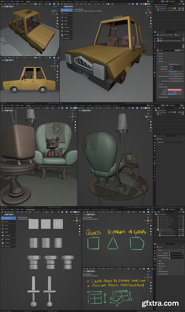The width and height of the screenshot is (185, 312).
Task: Pick the Measure tool in topology window toolbar
Action: 9,242
